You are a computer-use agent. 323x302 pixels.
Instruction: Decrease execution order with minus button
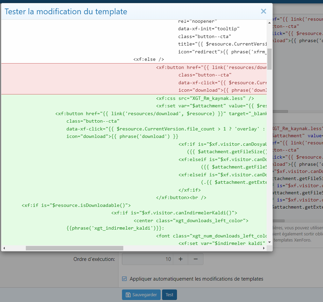pos(196,259)
